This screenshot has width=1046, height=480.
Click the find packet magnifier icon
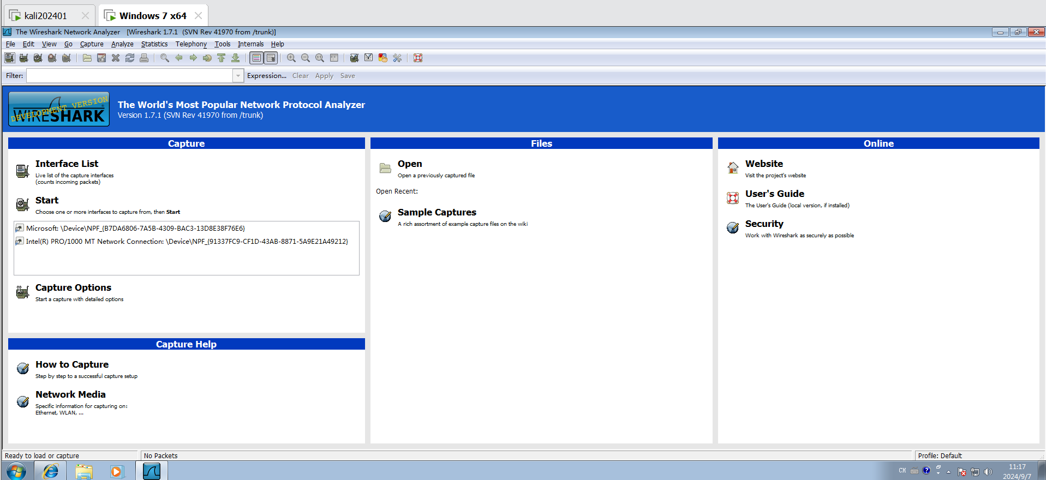click(x=165, y=58)
